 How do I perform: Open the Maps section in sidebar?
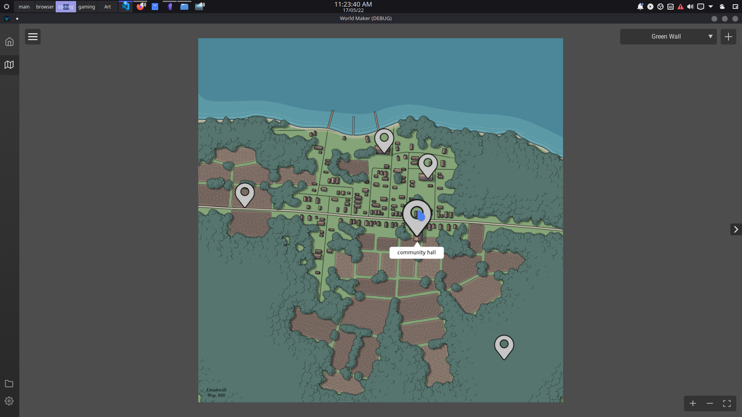pos(9,64)
